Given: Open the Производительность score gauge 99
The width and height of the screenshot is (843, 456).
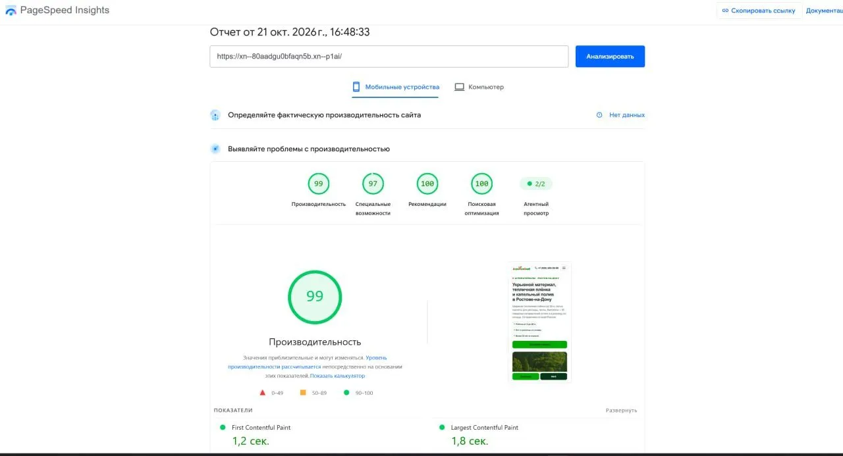Looking at the screenshot, I should click(319, 184).
